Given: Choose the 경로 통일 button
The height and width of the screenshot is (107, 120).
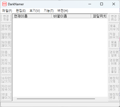Looking at the screenshot, I should (x=114, y=70).
